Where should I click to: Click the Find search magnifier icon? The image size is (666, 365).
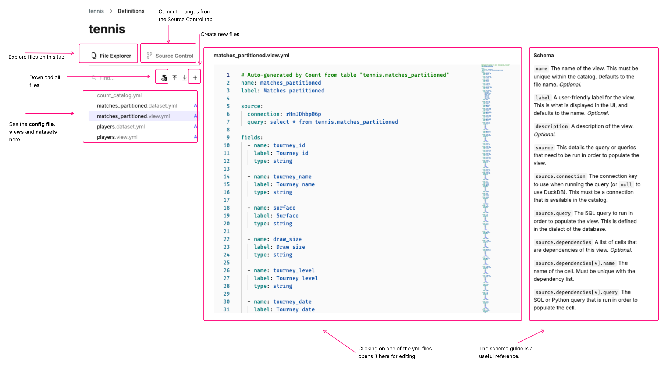(x=94, y=78)
